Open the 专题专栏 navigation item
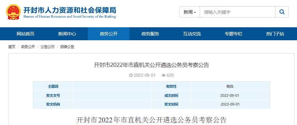Viewport: 297px width, 125px height. [234, 34]
